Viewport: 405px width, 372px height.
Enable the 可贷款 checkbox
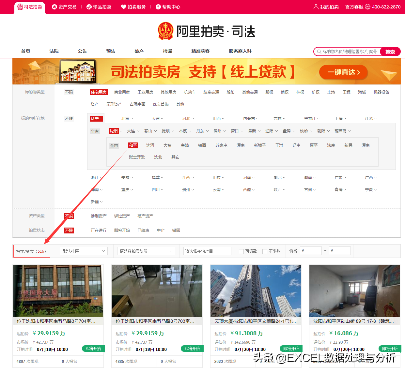[241, 251]
